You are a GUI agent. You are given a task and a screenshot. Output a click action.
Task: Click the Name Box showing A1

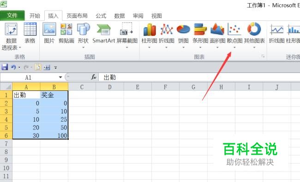28,77
